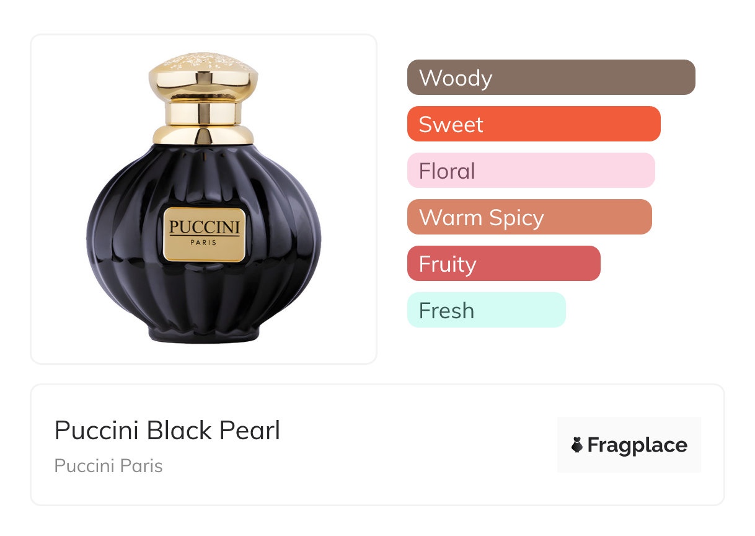Click the black base of the perfume bottle
Image resolution: width=755 pixels, height=536 pixels.
(205, 335)
